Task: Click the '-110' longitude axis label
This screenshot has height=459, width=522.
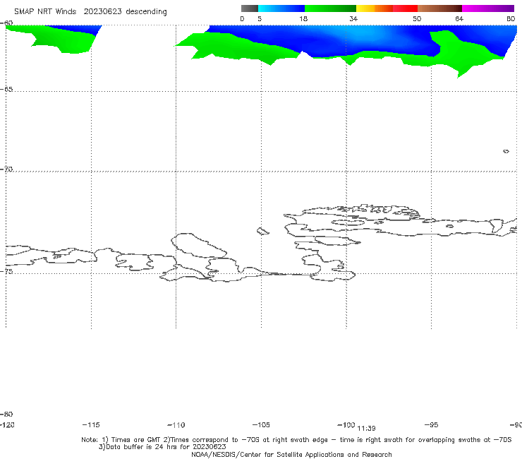Action: (176, 425)
